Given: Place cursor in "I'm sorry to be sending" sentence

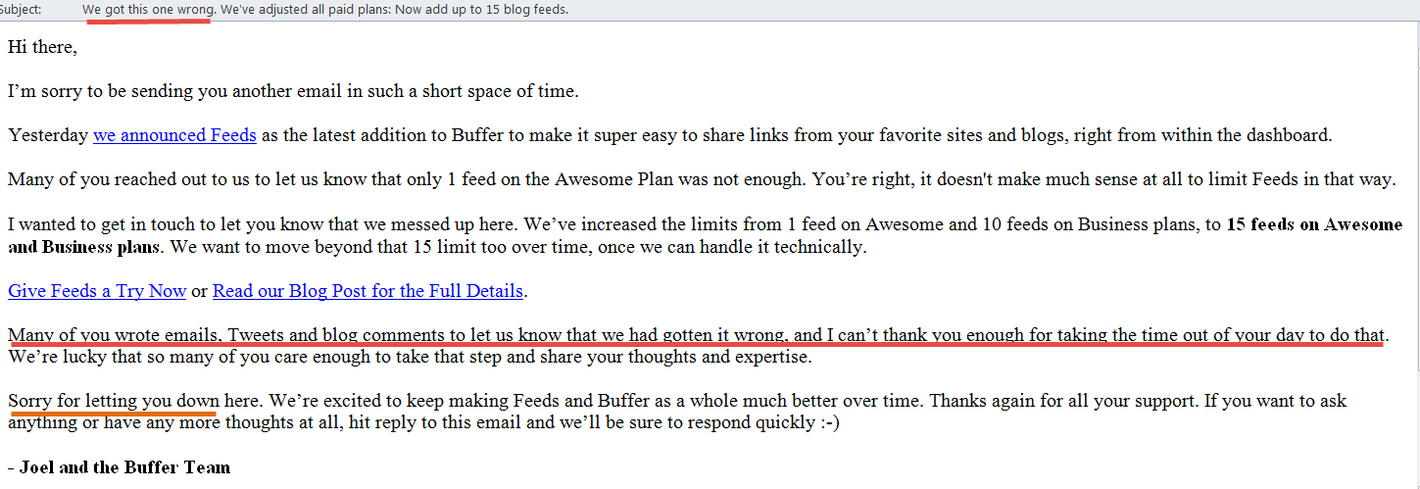Looking at the screenshot, I should pos(293,91).
